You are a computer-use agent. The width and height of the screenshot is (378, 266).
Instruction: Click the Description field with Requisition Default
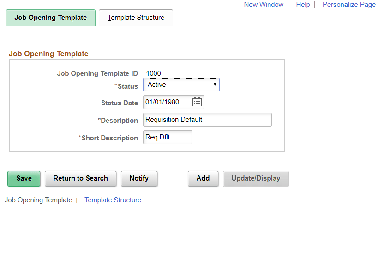click(207, 120)
